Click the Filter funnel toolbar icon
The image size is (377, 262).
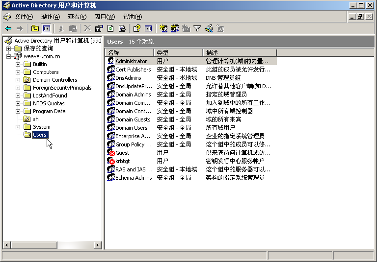(x=197, y=28)
